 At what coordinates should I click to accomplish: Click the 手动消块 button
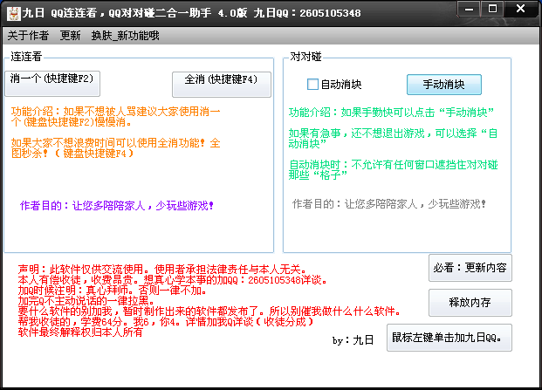click(444, 85)
